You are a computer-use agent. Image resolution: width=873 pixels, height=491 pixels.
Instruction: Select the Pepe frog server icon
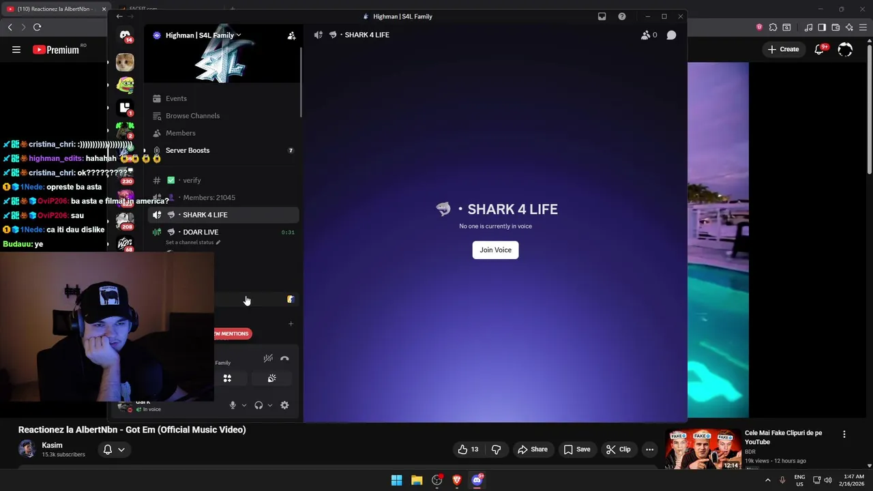(x=125, y=85)
